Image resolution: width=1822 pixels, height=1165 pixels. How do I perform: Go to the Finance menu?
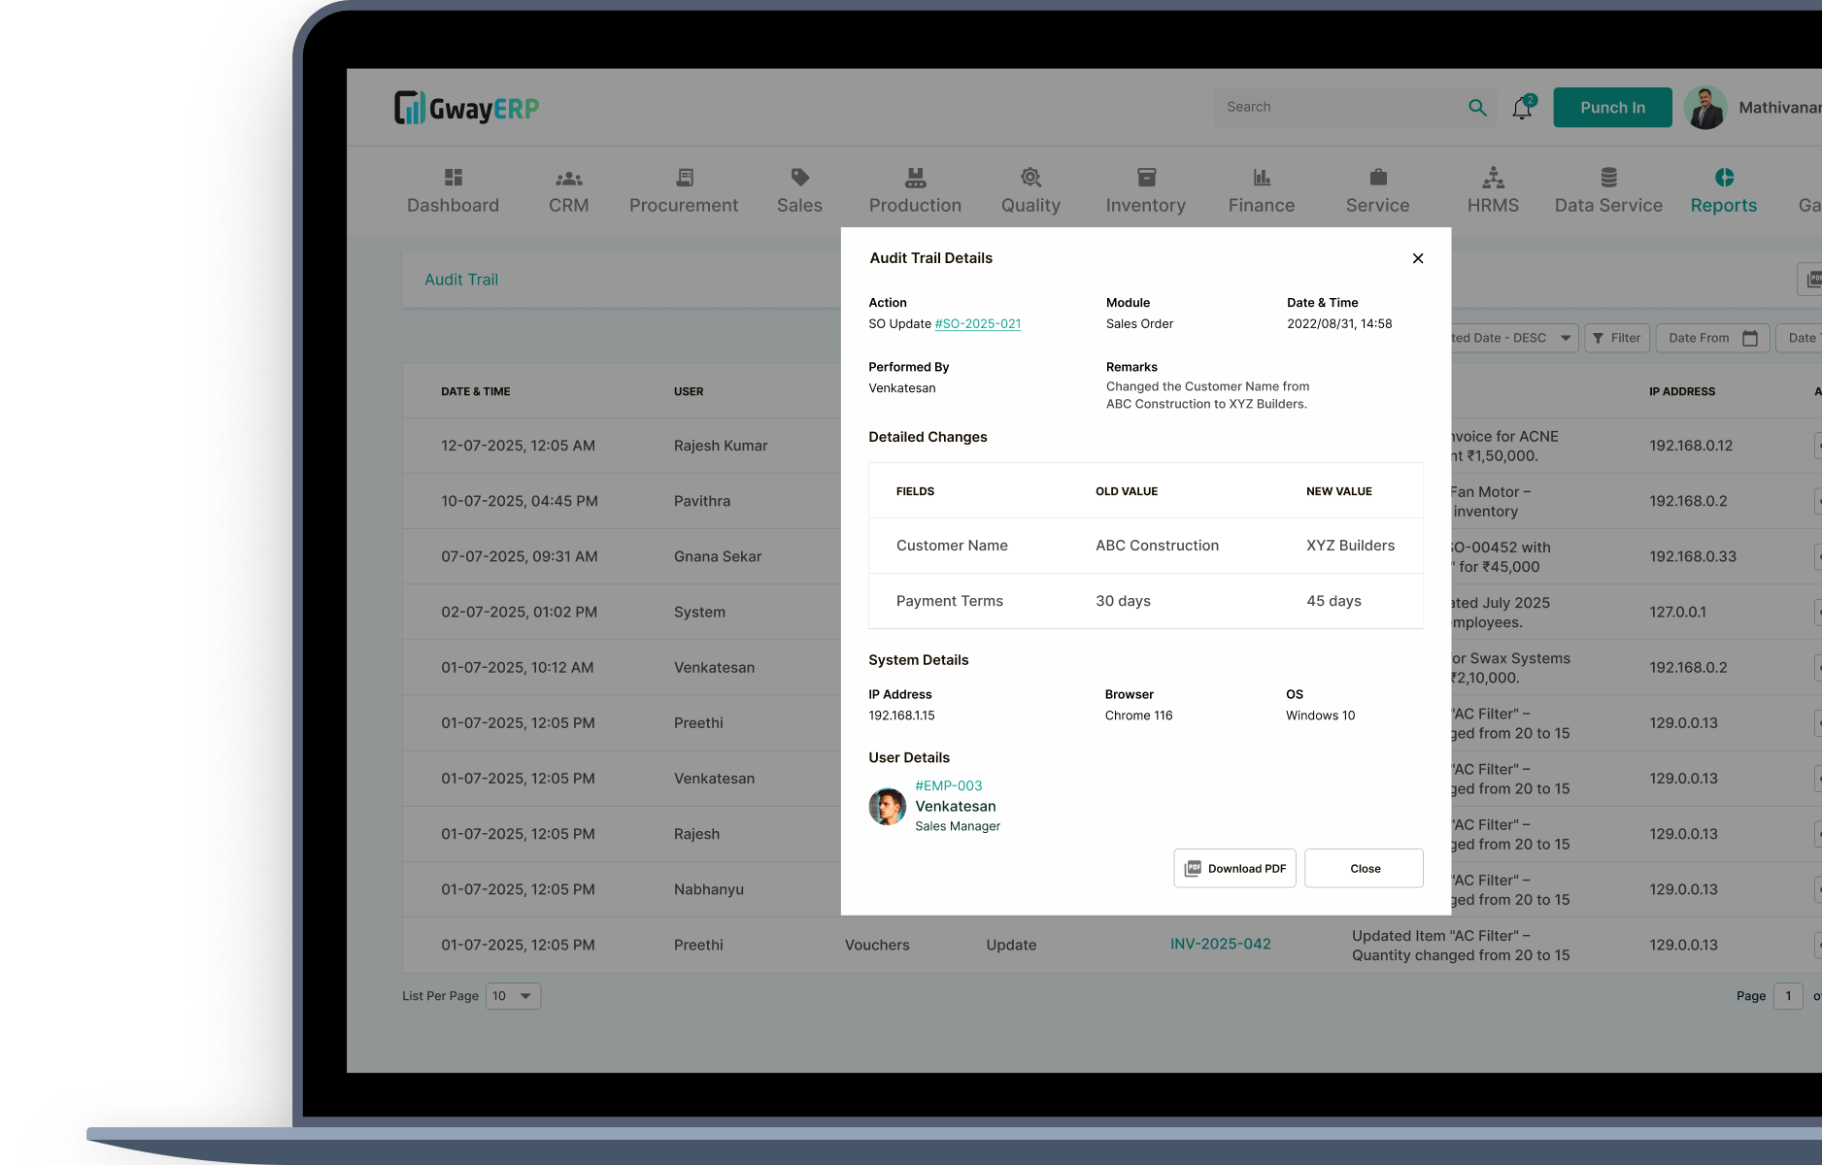pos(1261,190)
